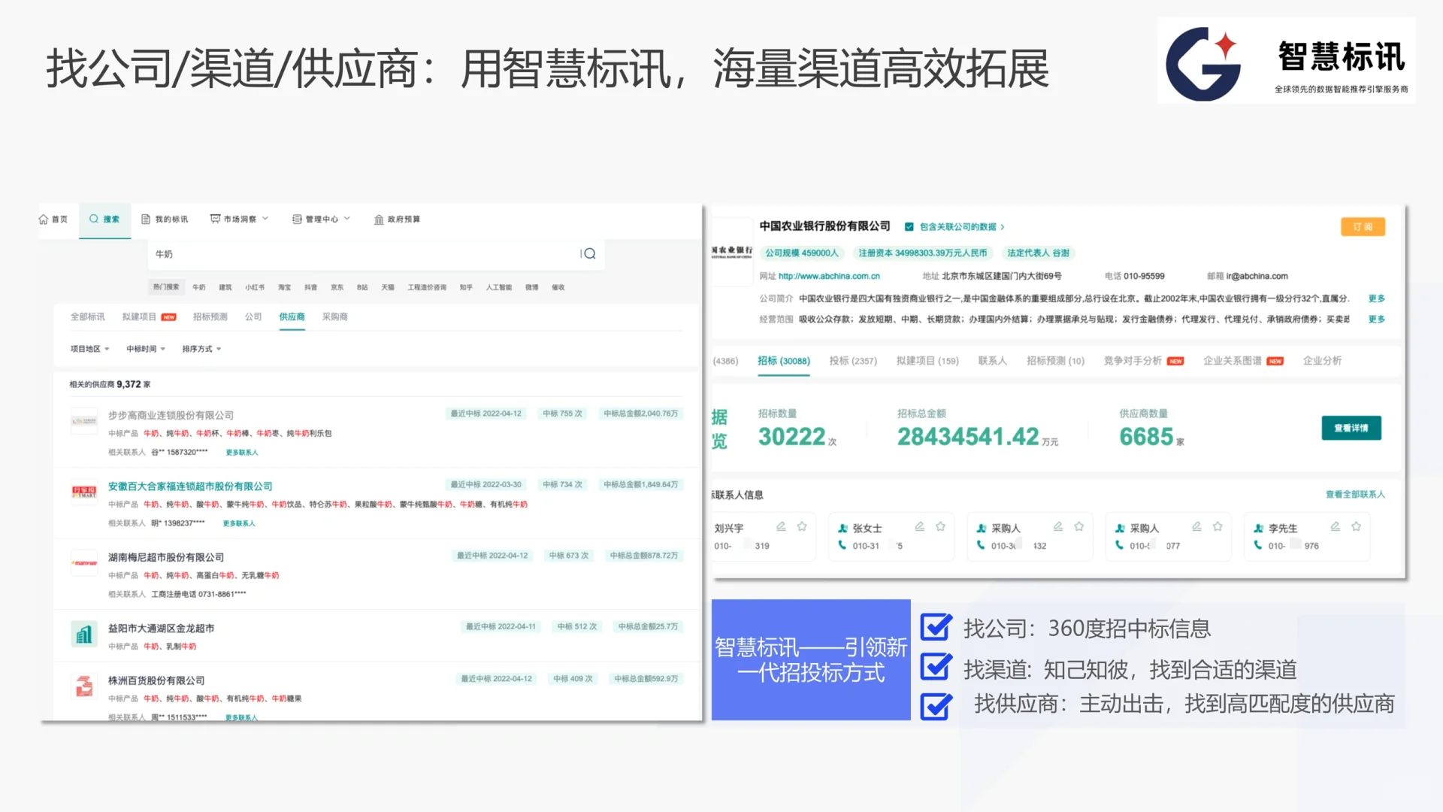Open 管理中心 via its gear-document icon
Viewport: 1443px width, 812px height.
[297, 219]
